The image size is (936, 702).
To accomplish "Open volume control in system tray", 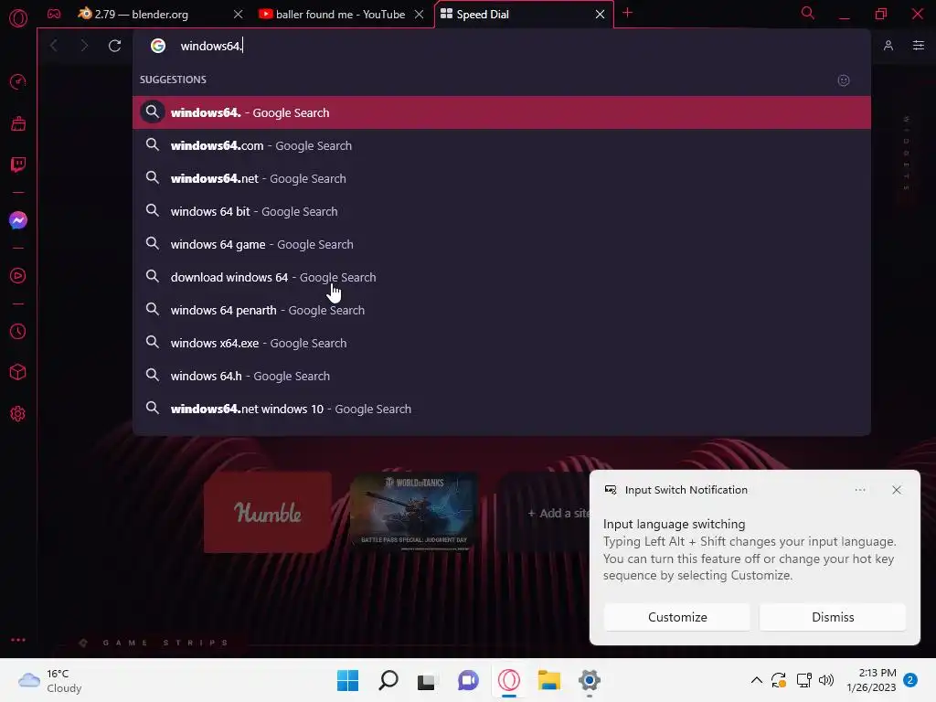I will point(826,680).
